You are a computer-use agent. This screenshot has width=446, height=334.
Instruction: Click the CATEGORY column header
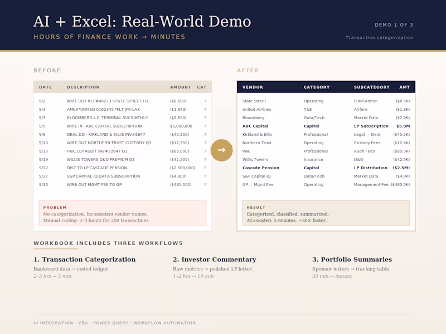[317, 87]
